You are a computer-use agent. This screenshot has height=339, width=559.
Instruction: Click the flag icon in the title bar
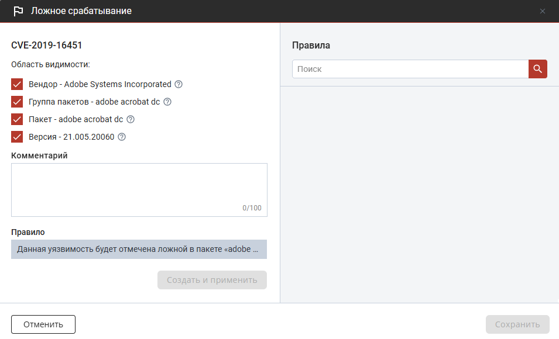tap(18, 11)
